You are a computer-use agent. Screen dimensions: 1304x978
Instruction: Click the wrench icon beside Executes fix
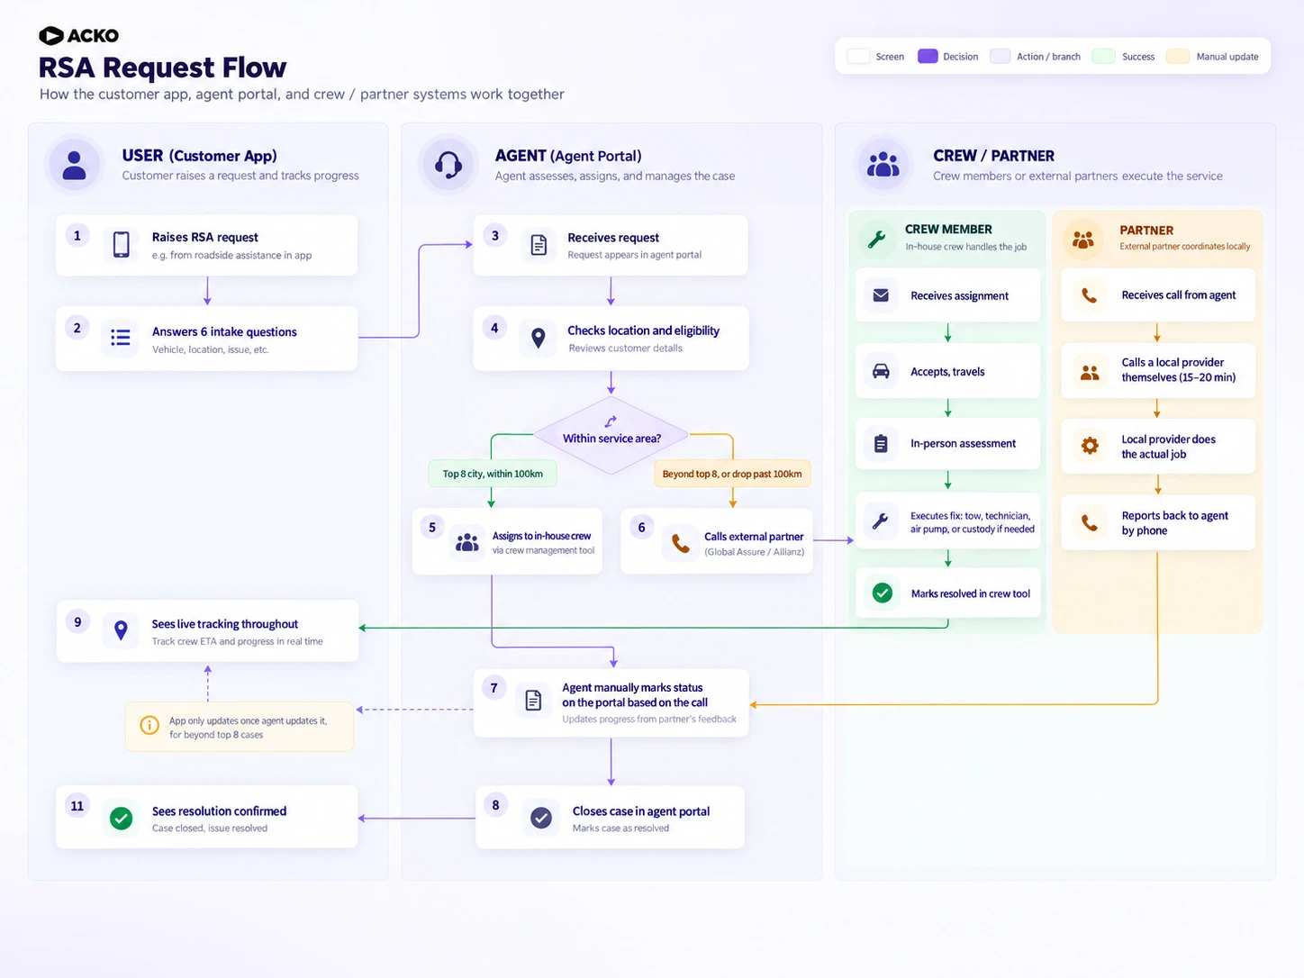tap(881, 521)
